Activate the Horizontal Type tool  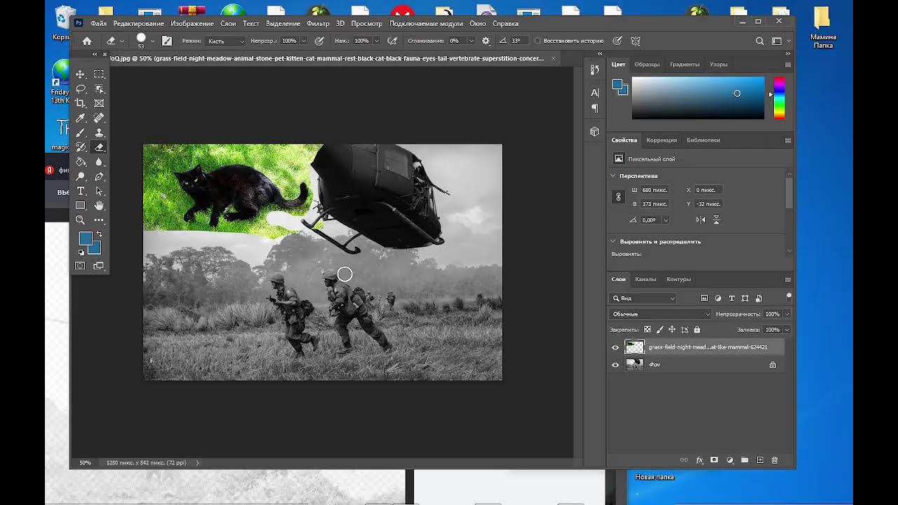point(81,191)
